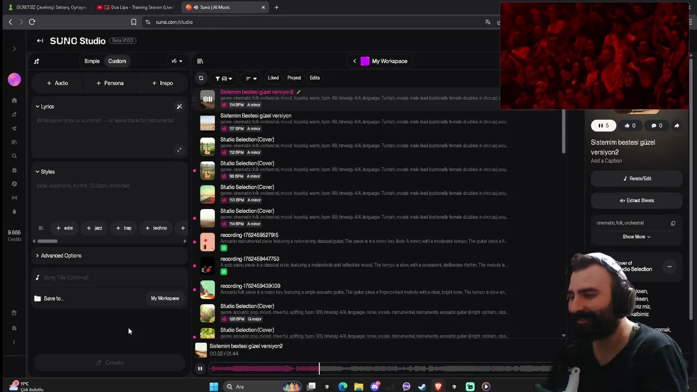The image size is (697, 392).
Task: Tick the checkbox beside Sistemim bestesi güzel versiyon2
Action: coord(195,99)
